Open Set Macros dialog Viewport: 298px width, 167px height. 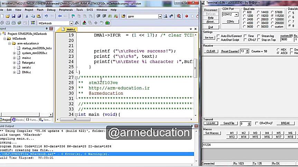point(212,133)
